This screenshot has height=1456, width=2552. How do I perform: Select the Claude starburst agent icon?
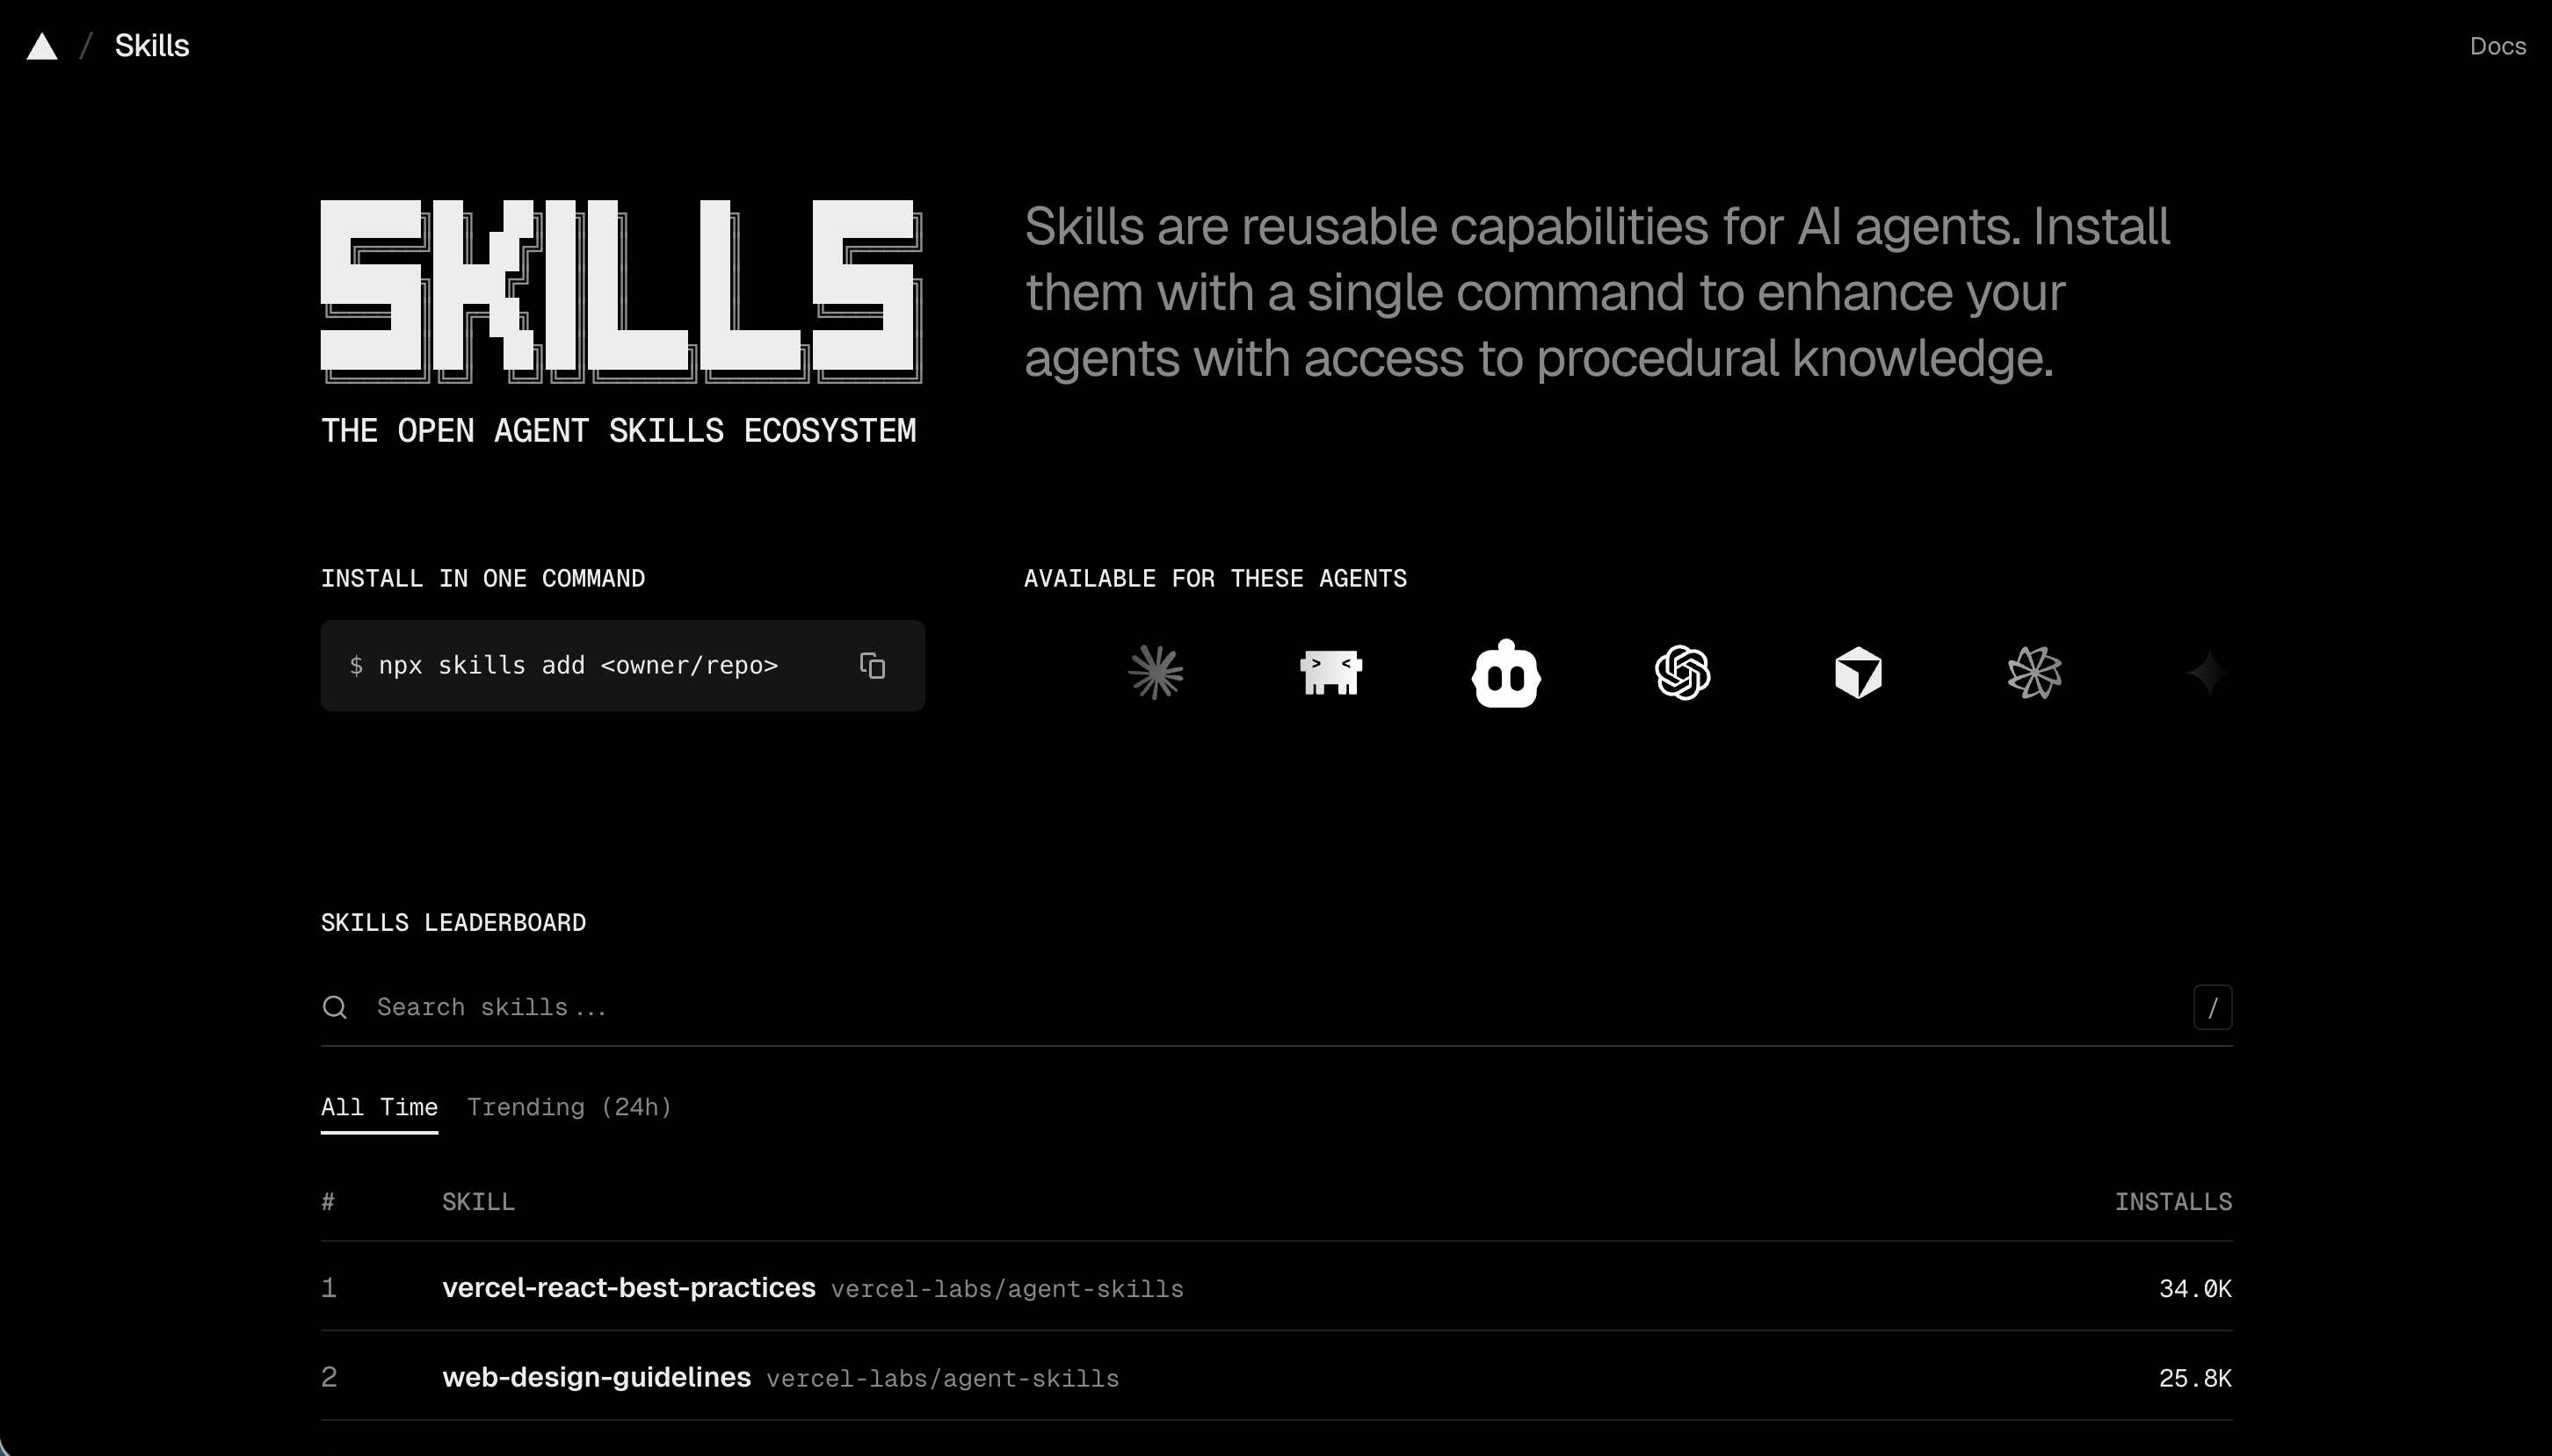click(x=1156, y=673)
